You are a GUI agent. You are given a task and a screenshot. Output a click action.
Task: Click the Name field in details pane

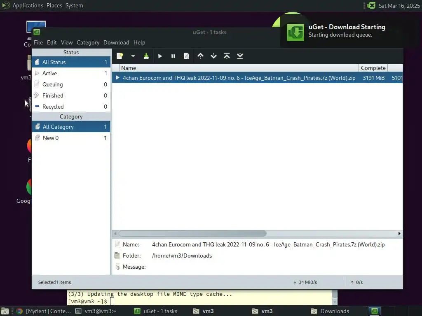(268, 244)
